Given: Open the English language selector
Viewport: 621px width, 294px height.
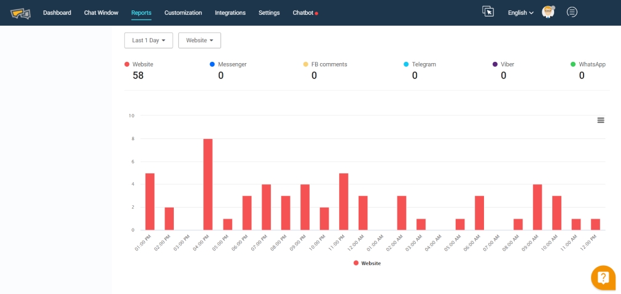Looking at the screenshot, I should tap(520, 13).
